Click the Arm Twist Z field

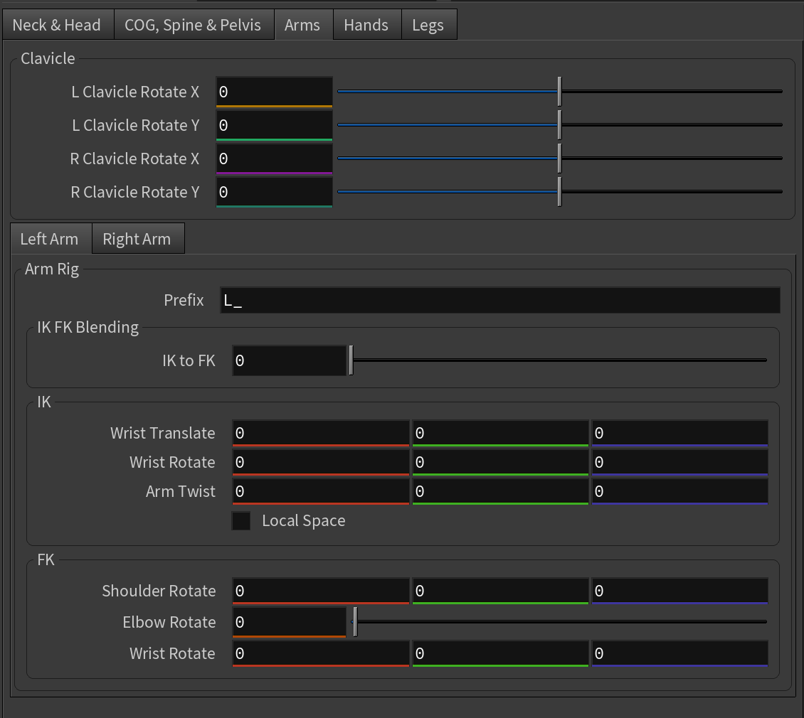pos(679,491)
